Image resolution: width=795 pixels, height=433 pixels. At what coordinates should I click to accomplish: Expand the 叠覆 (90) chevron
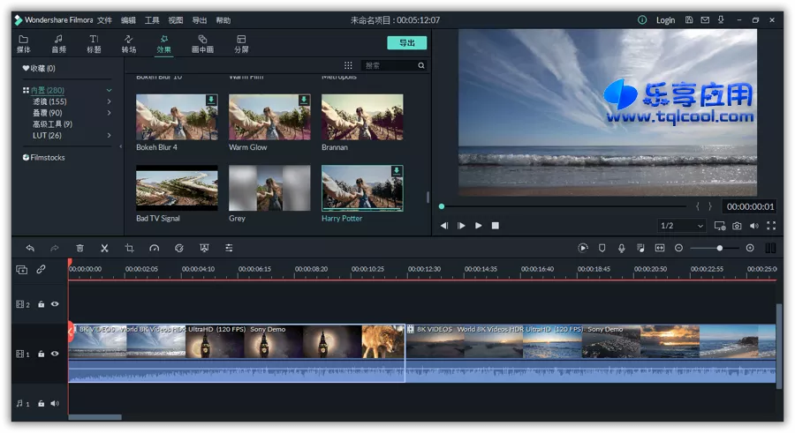coord(109,113)
